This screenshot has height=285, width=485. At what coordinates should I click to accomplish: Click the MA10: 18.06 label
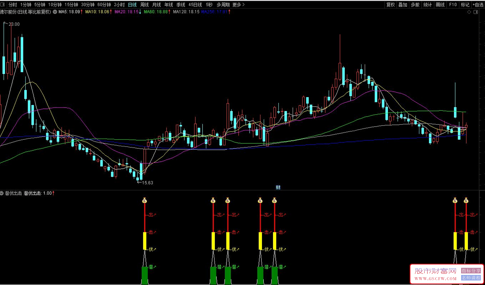pos(97,12)
